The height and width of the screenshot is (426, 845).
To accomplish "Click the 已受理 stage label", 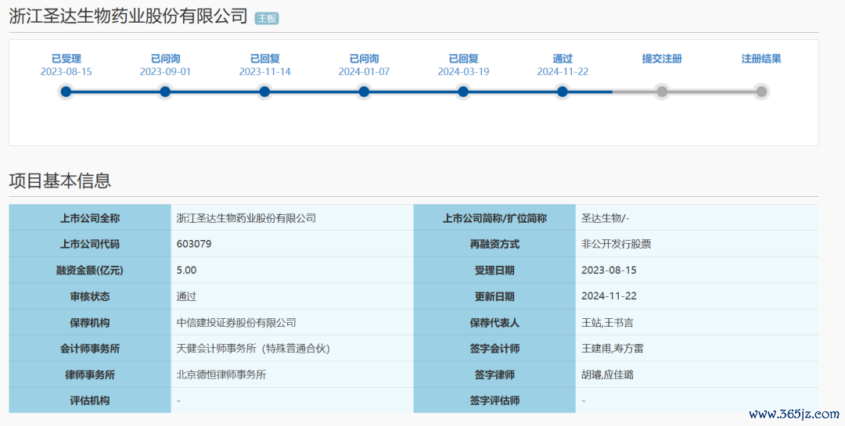I will (66, 59).
